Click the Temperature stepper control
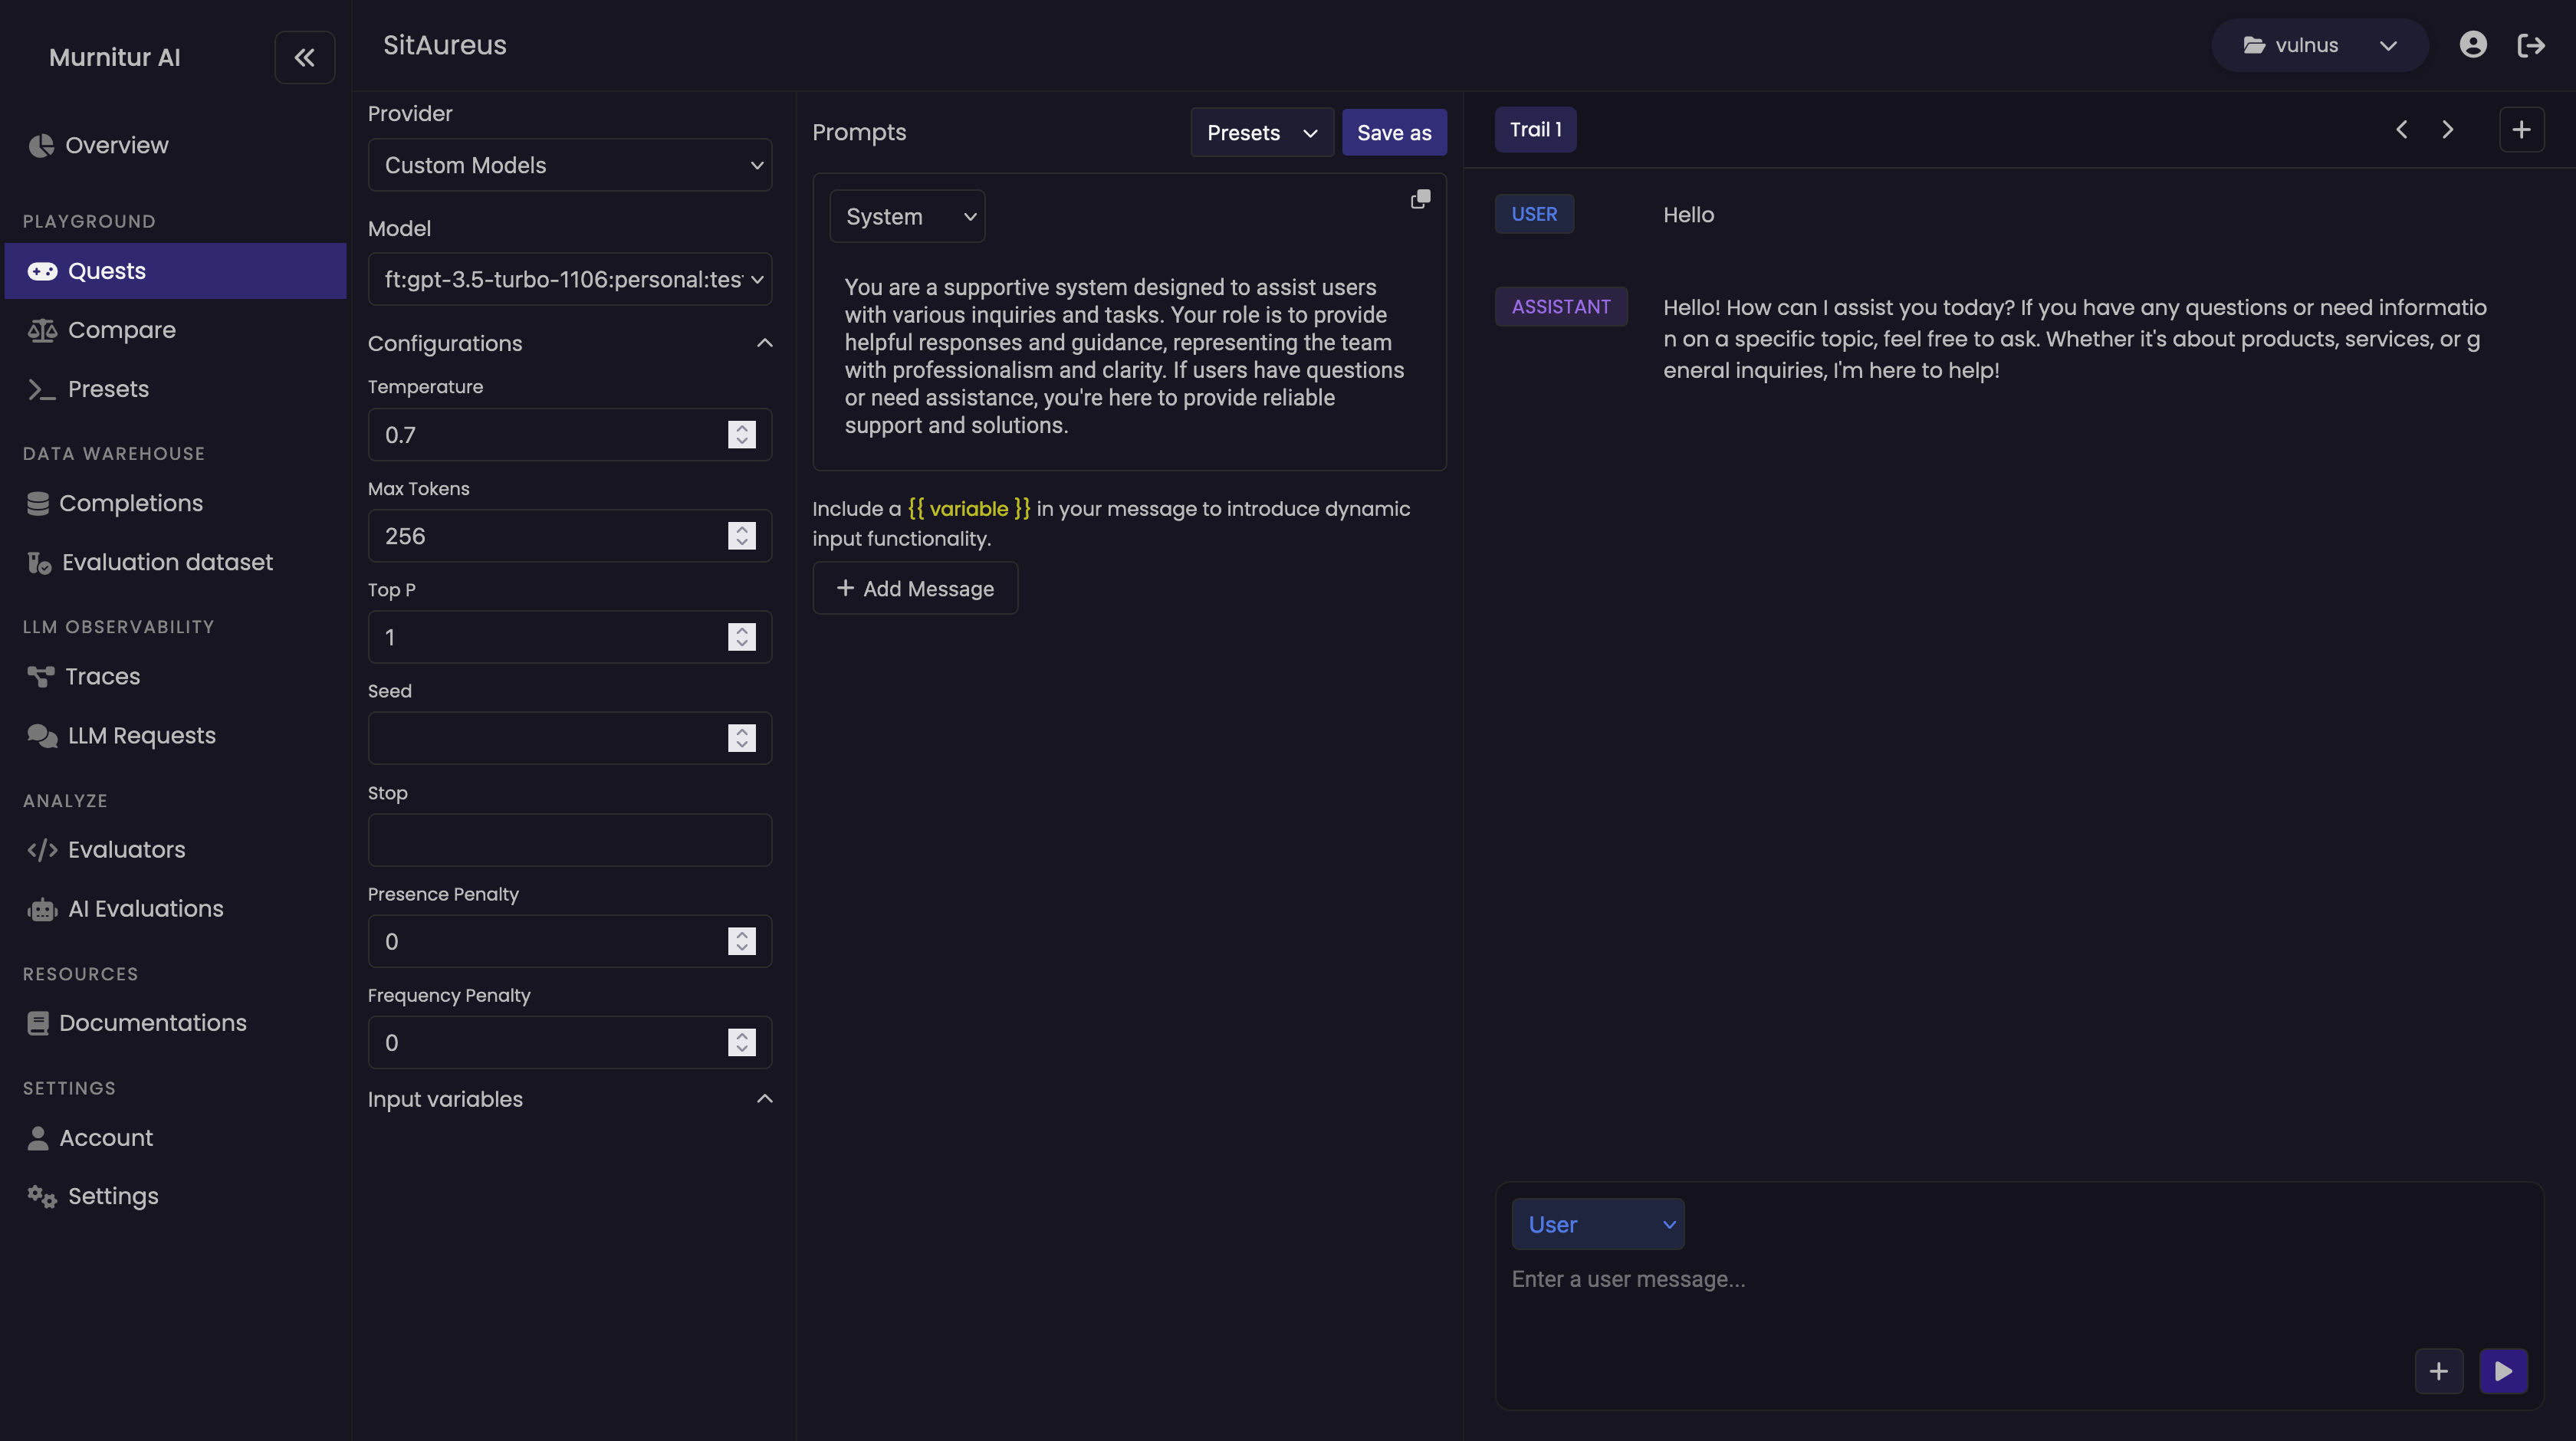 point(741,435)
